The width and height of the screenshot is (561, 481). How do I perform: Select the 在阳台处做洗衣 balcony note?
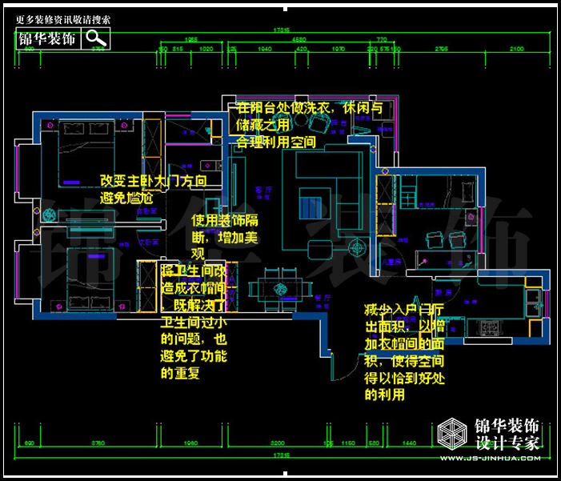tap(309, 124)
